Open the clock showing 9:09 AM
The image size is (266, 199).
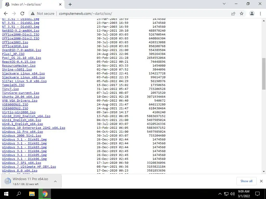click(244, 194)
